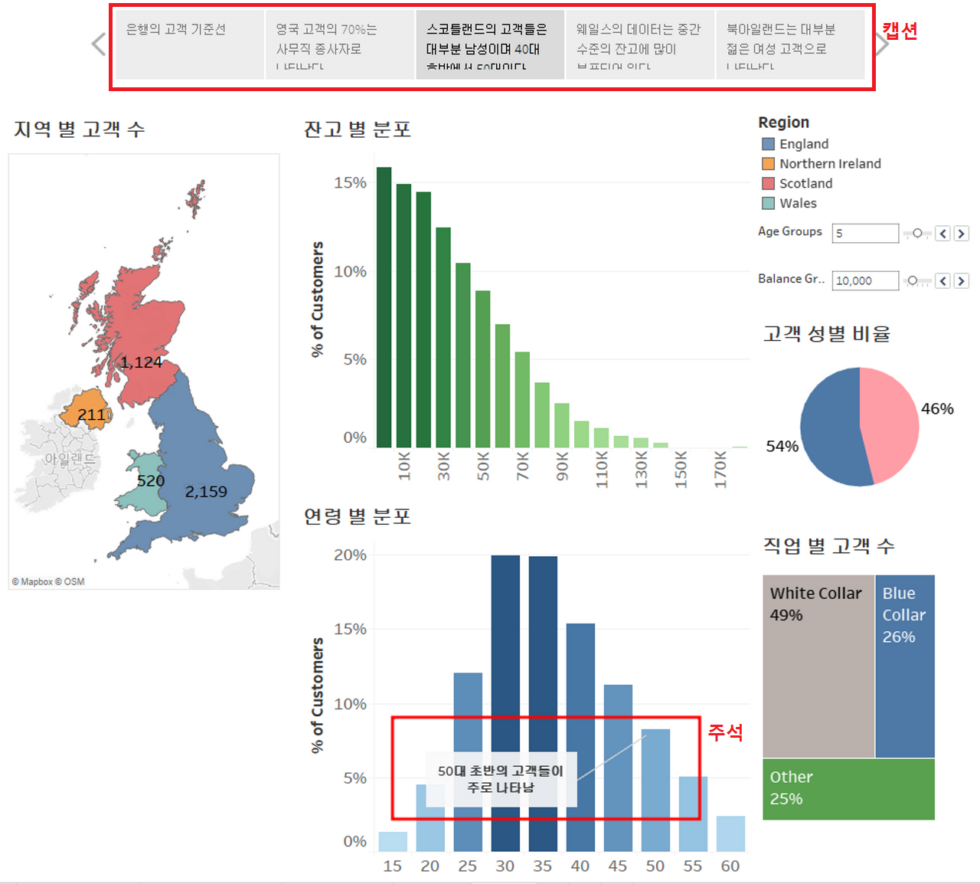
Task: Select the 30K balance bar
Action: tap(443, 337)
